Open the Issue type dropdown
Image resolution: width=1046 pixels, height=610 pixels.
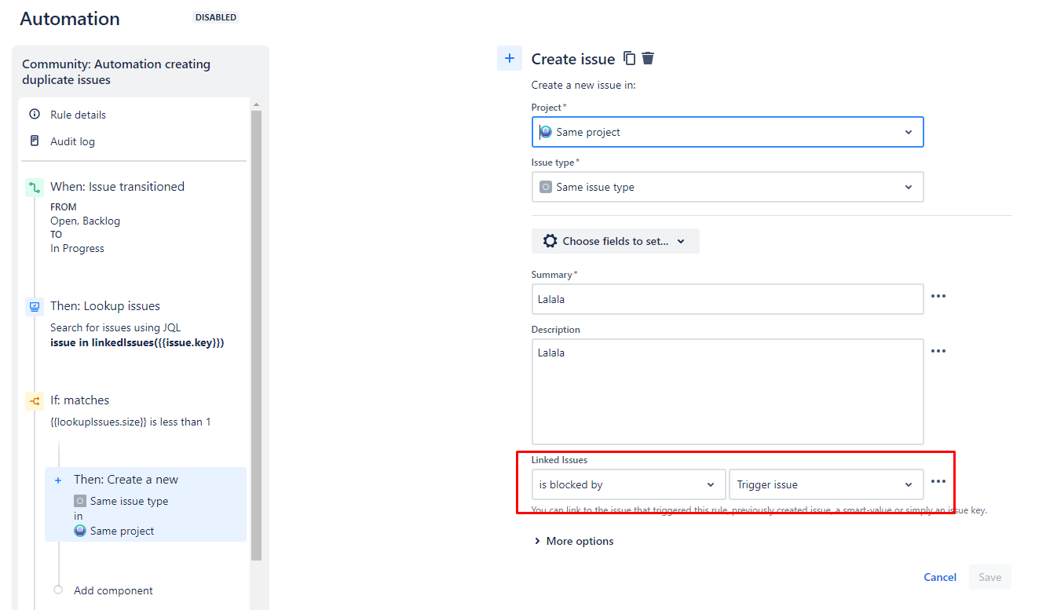point(727,186)
